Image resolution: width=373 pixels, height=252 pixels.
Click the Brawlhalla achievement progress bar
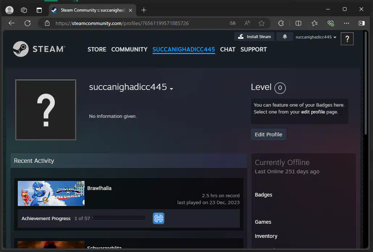[119, 218]
